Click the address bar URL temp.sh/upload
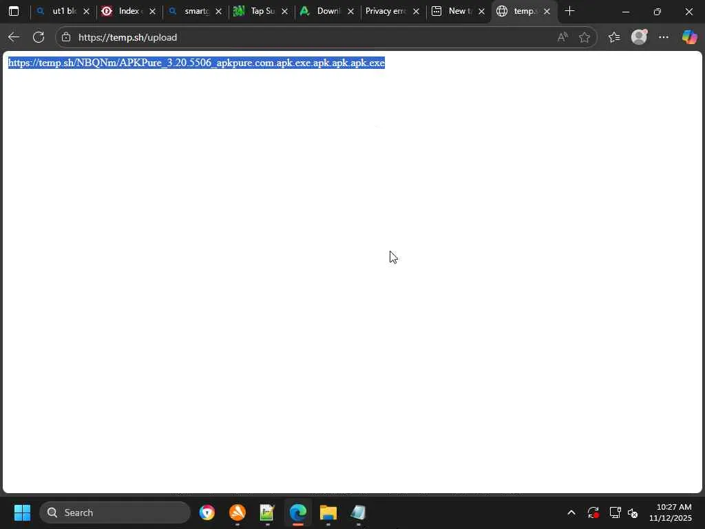 (127, 37)
